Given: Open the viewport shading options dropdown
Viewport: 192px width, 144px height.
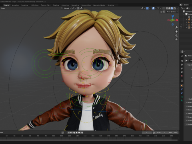Looking at the screenshot, I should [x=177, y=8].
